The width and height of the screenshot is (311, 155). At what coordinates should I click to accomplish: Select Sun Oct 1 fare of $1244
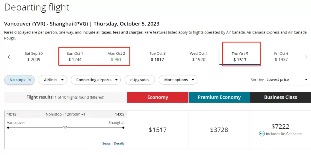pyautogui.click(x=75, y=57)
